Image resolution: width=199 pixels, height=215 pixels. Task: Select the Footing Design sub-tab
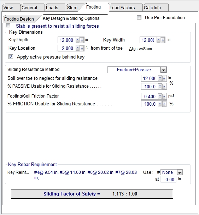(x=19, y=19)
